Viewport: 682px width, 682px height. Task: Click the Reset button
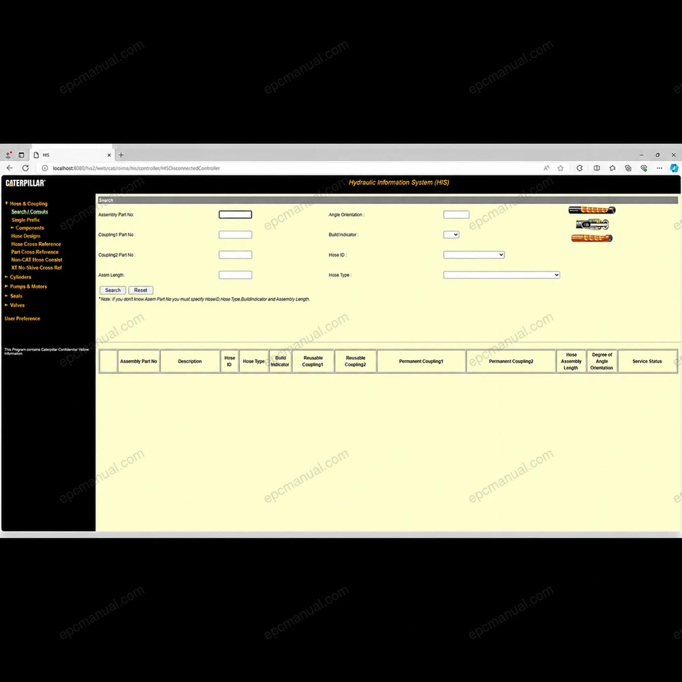point(140,290)
